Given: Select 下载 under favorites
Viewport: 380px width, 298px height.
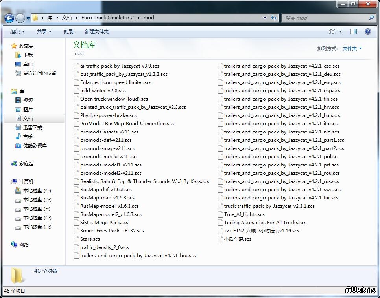Looking at the screenshot, I should pyautogui.click(x=28, y=55).
